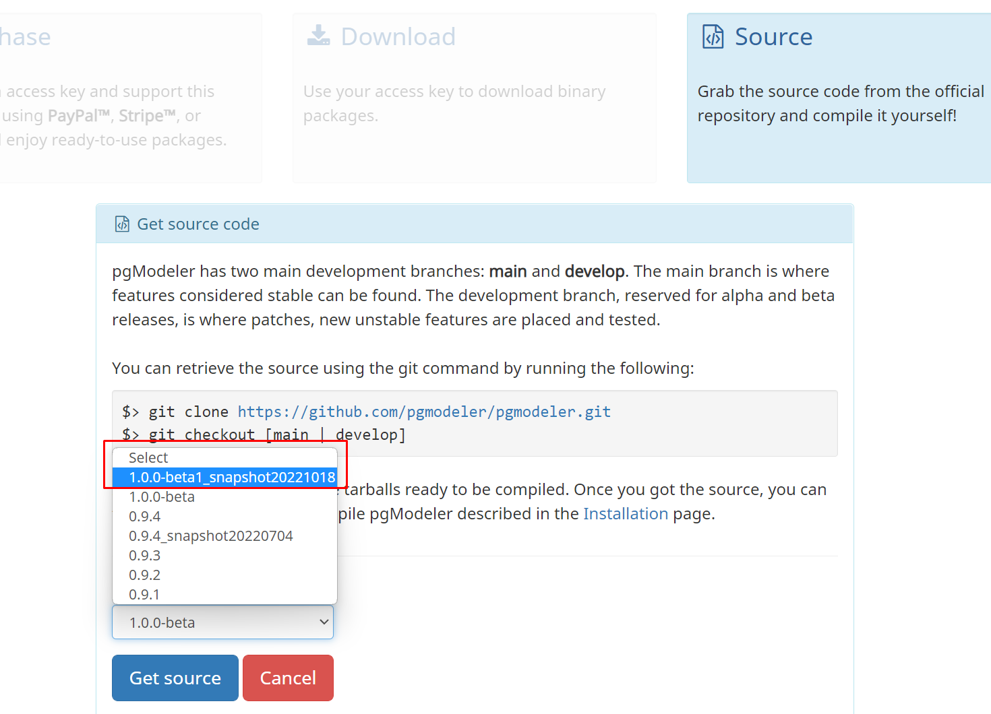
Task: Open the version combo box showing 1.0.0-beta
Action: click(222, 622)
